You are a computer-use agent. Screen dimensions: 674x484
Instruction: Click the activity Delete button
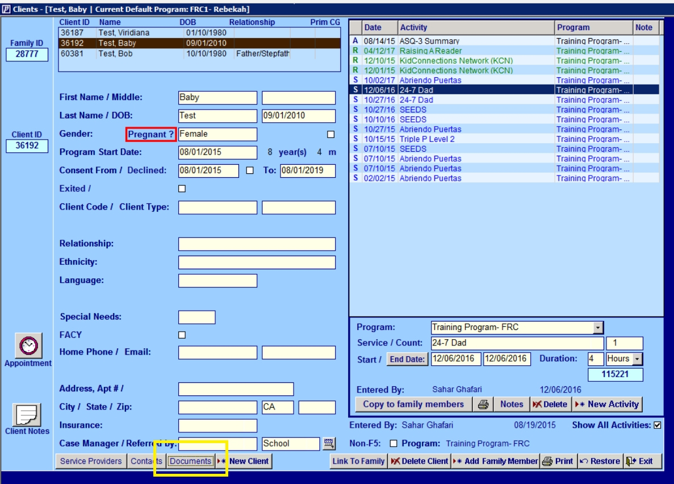click(x=551, y=404)
